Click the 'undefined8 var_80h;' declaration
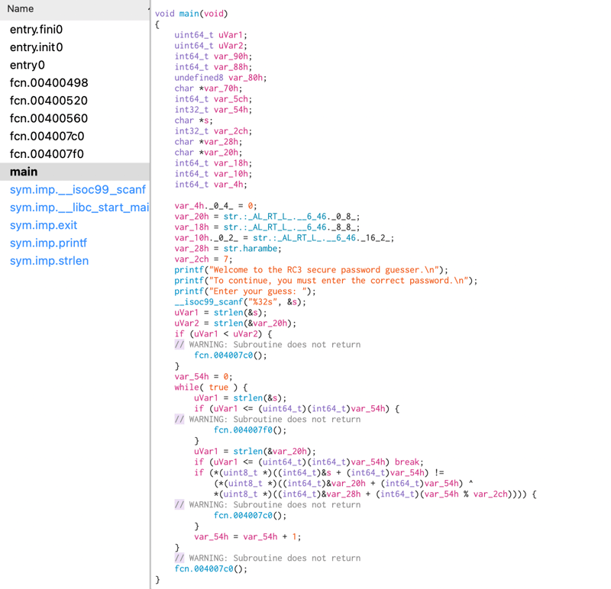Image resolution: width=611 pixels, height=589 pixels. pos(221,78)
